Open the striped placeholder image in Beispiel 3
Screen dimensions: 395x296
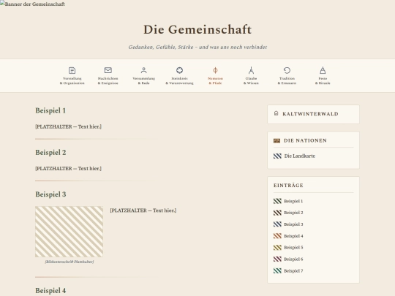tap(69, 232)
